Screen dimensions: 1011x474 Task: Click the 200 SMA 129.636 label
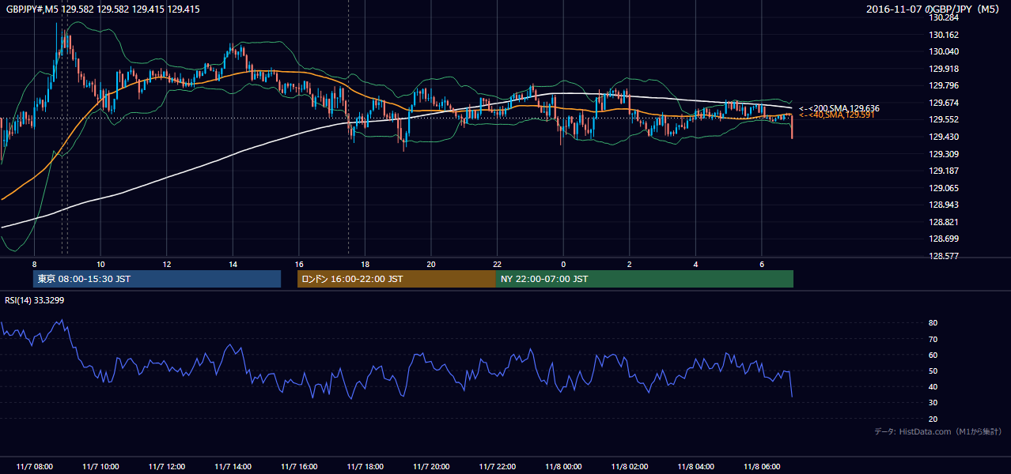839,108
